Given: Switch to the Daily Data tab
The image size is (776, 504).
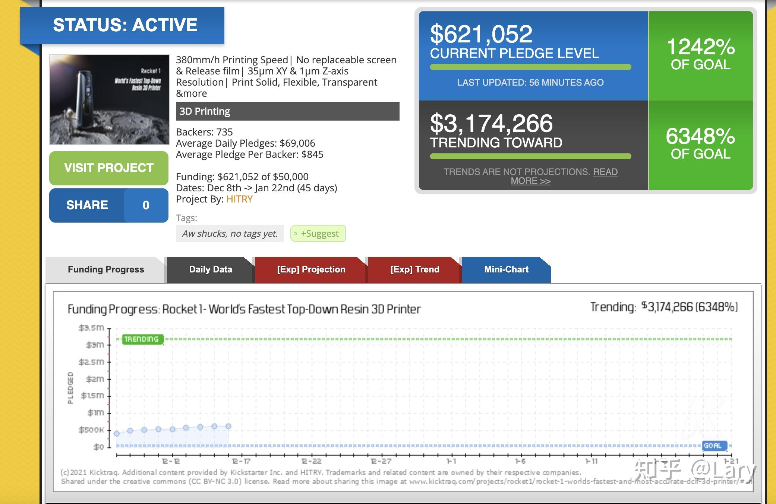Looking at the screenshot, I should (210, 269).
